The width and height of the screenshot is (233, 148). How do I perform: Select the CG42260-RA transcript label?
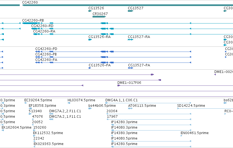click(44, 31)
